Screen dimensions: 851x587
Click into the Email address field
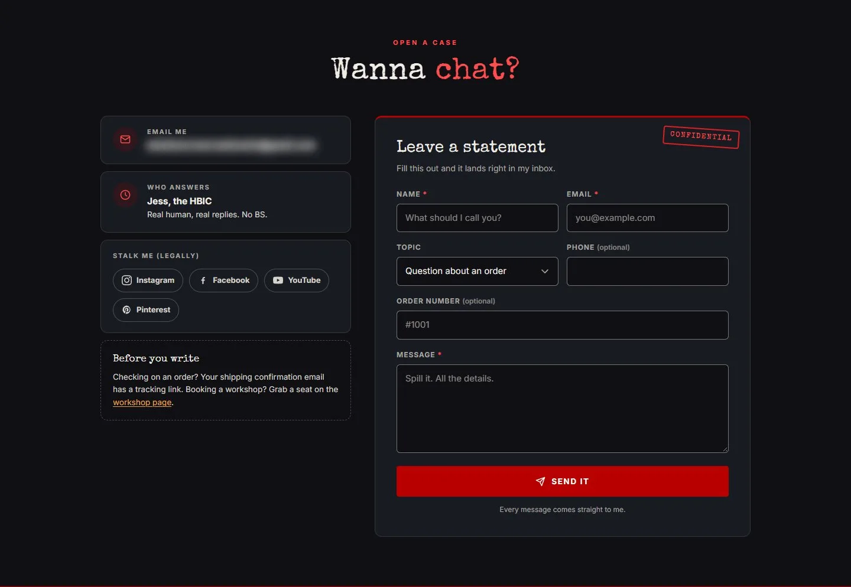pos(648,218)
